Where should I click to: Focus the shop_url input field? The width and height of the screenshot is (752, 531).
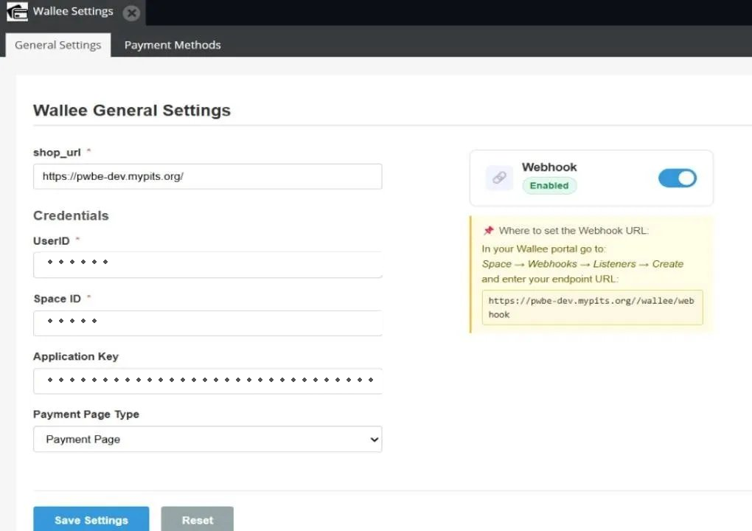(208, 176)
